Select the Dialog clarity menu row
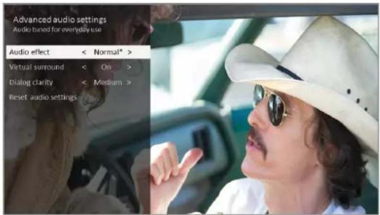Image resolution: width=380 pixels, height=215 pixels. point(78,82)
